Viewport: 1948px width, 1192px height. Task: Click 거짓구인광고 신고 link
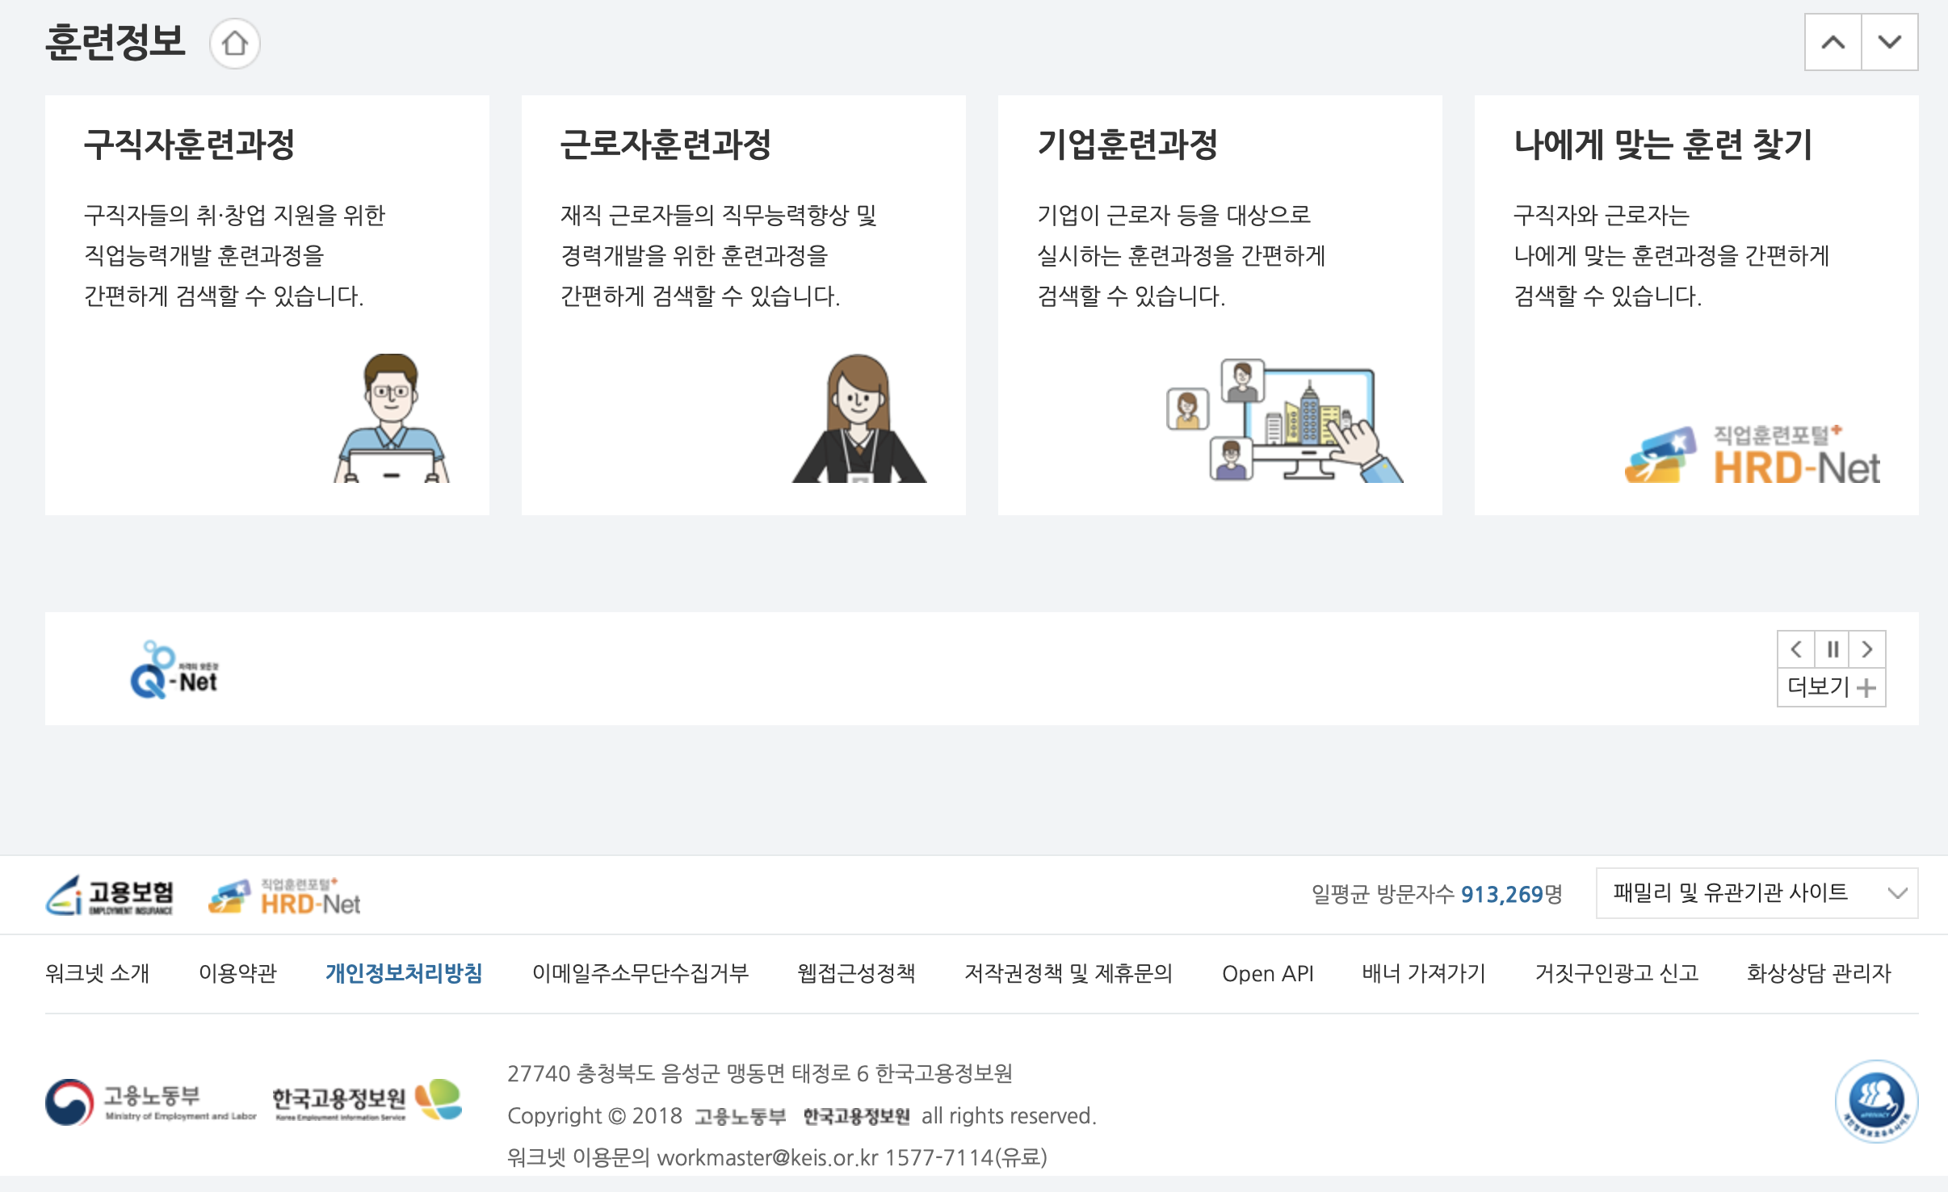point(1616,973)
